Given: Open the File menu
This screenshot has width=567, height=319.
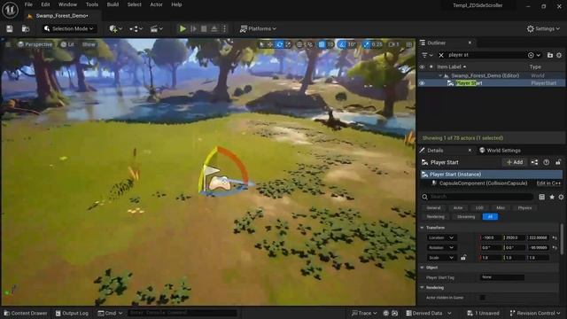Looking at the screenshot, I should tap(28, 4).
